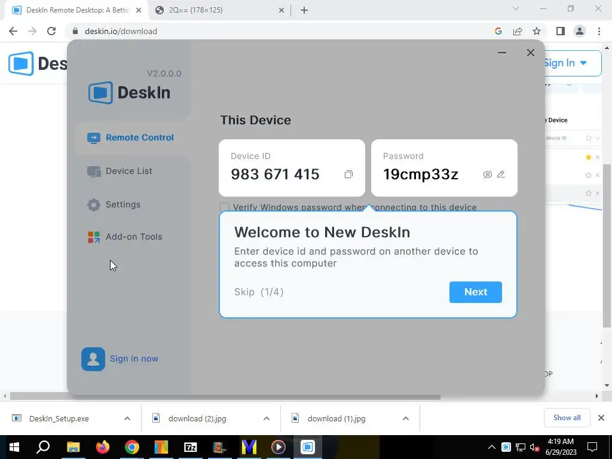Click the Next button in welcome popup
Viewport: 612px width, 459px height.
point(475,292)
